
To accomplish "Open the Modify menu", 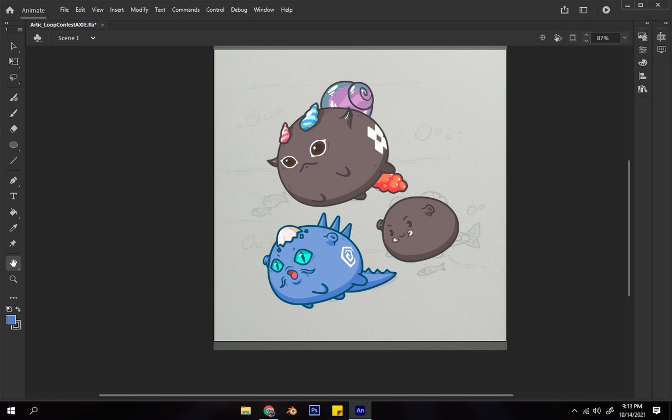I will 139,10.
